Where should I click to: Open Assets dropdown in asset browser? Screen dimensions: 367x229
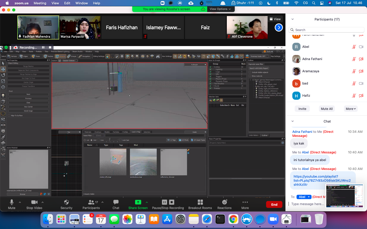tap(195, 132)
